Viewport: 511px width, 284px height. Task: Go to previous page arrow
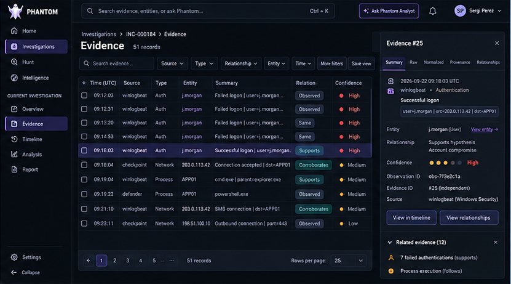(89, 261)
